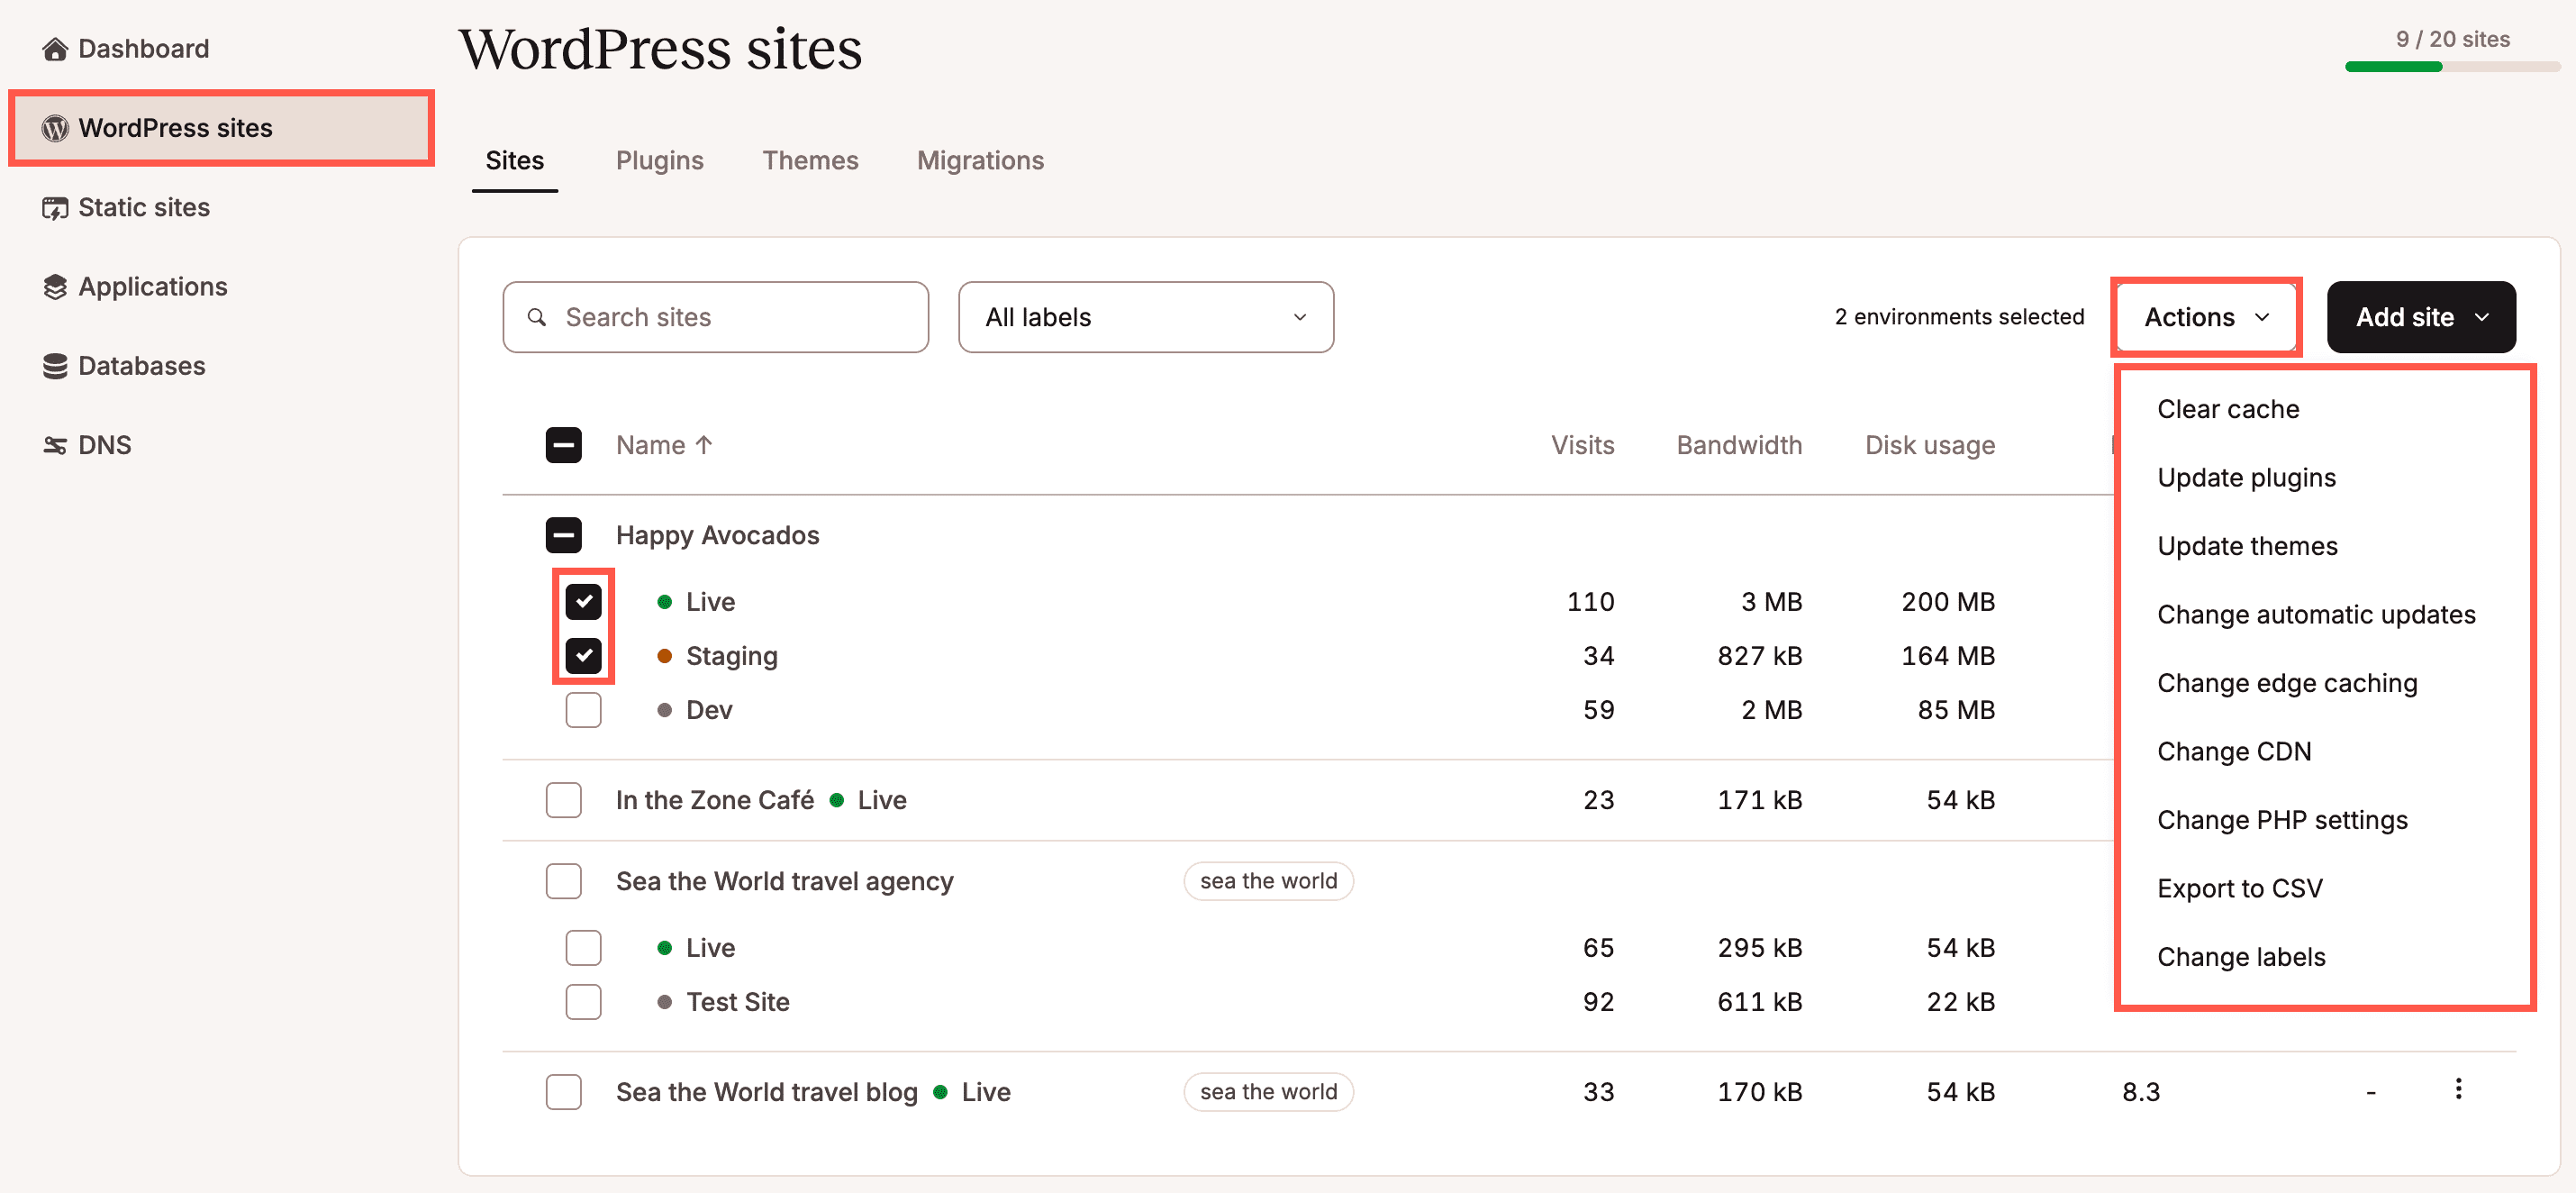
Task: Uncheck the Happy Avocados Live environment
Action: 583,601
